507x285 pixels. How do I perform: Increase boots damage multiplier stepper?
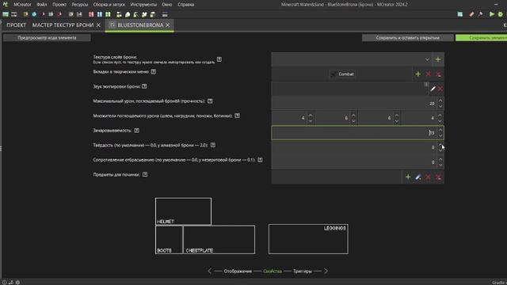tap(440, 116)
